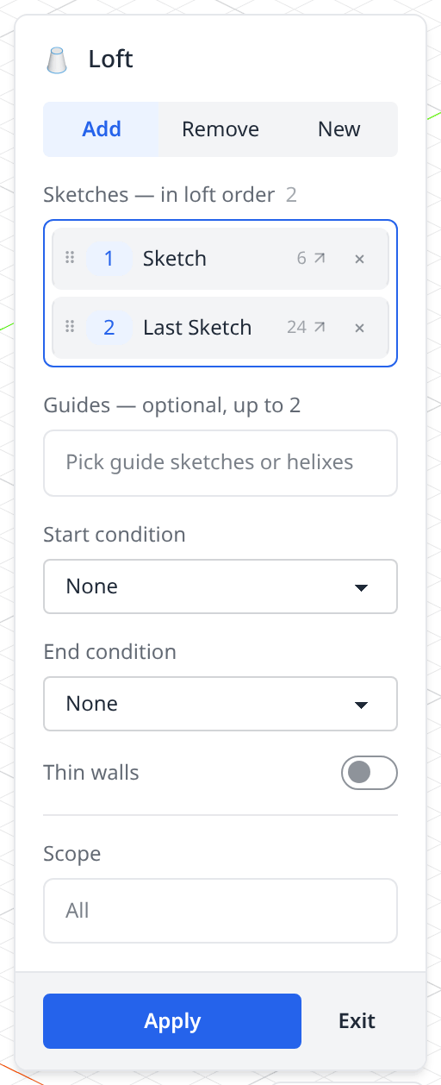Open the Start condition dropdown

pos(220,586)
